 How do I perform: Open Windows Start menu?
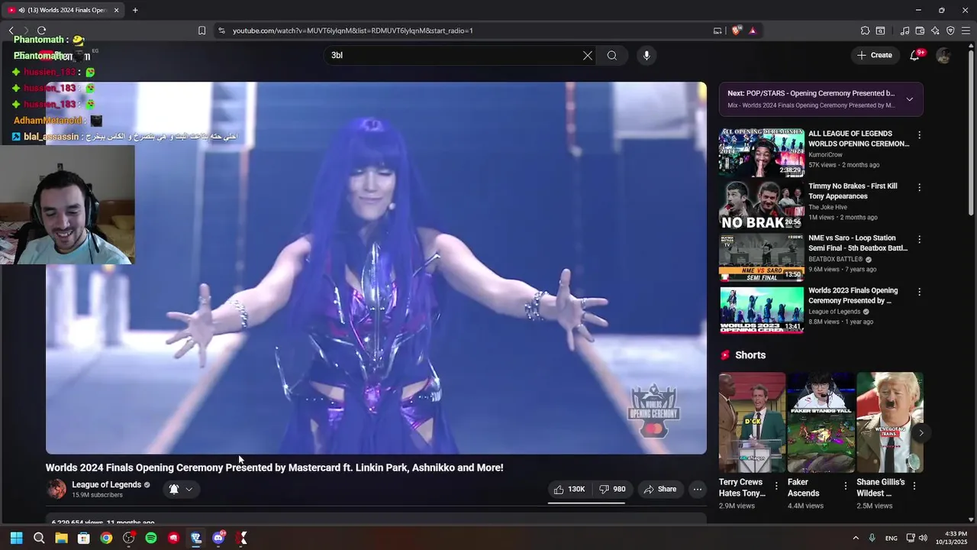16,538
